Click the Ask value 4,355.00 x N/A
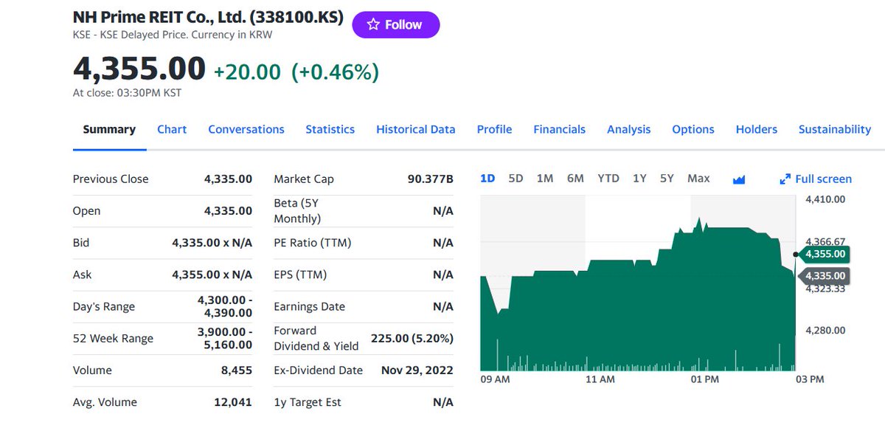885x445 pixels. pos(212,275)
